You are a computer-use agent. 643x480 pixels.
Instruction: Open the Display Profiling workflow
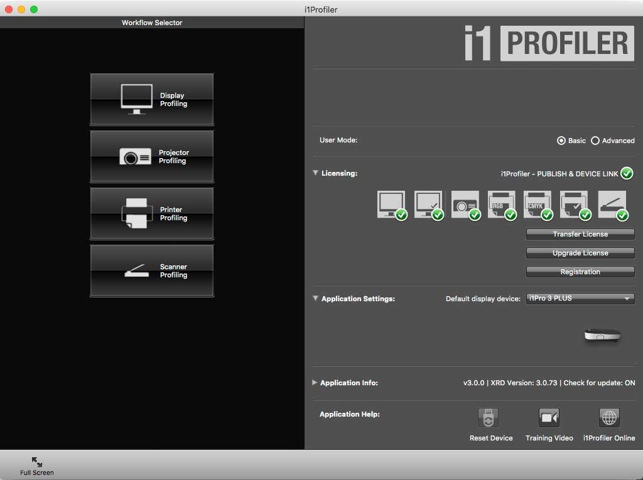152,99
